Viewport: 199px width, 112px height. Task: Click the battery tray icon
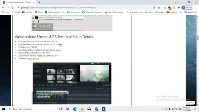(x=173, y=109)
